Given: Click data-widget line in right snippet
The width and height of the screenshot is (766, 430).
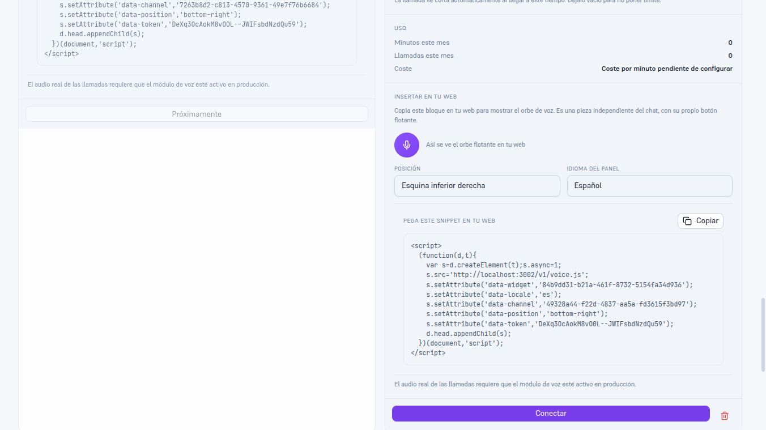Looking at the screenshot, I should (559, 284).
